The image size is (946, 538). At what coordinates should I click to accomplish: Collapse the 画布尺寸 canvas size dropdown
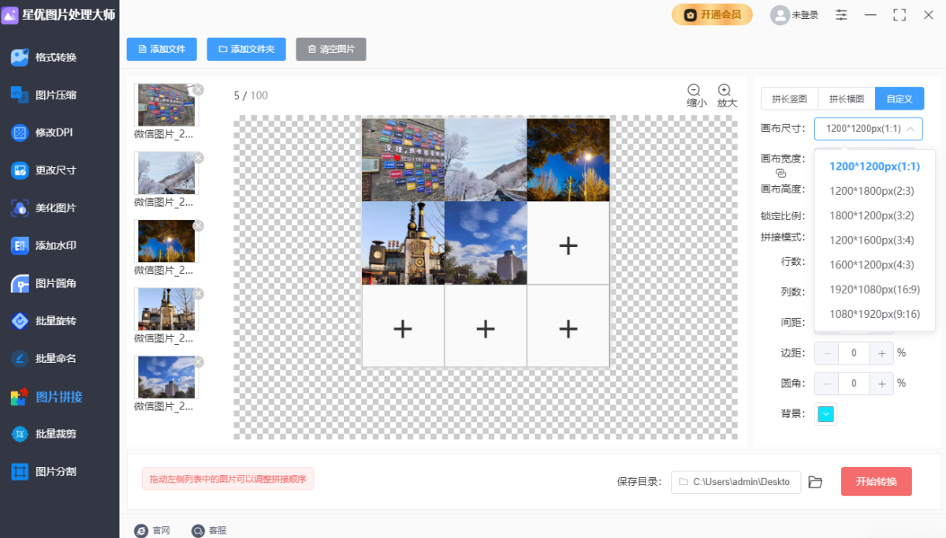[868, 129]
